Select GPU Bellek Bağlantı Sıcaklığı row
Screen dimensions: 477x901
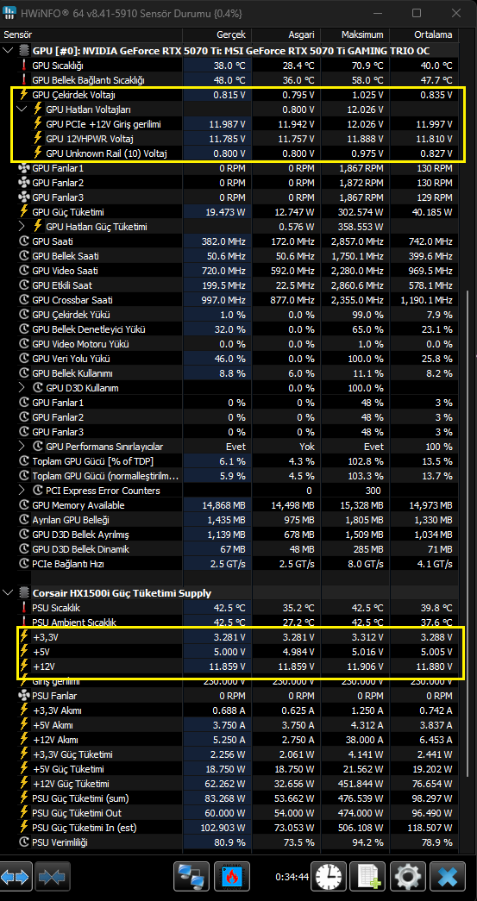click(x=229, y=80)
